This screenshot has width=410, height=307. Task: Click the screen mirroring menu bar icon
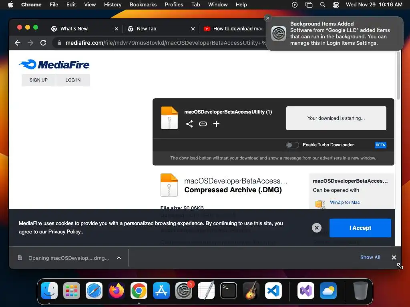pos(309,5)
